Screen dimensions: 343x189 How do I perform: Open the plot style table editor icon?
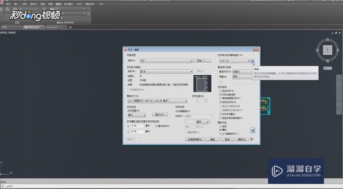pos(252,61)
